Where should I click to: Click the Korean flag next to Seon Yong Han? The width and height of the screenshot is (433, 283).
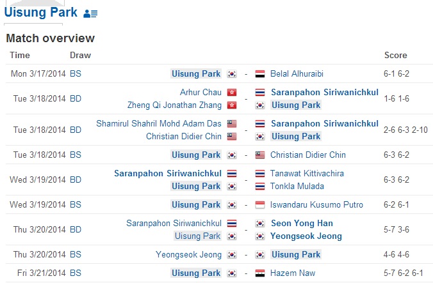[260, 223]
